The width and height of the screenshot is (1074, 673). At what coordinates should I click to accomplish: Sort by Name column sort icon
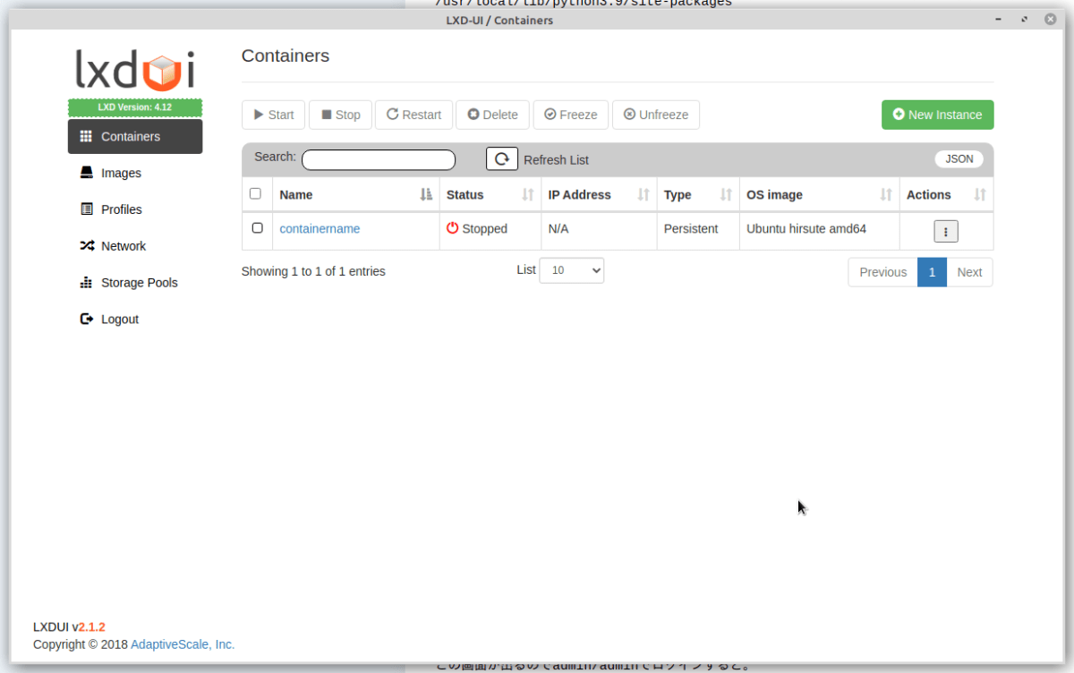(x=426, y=194)
